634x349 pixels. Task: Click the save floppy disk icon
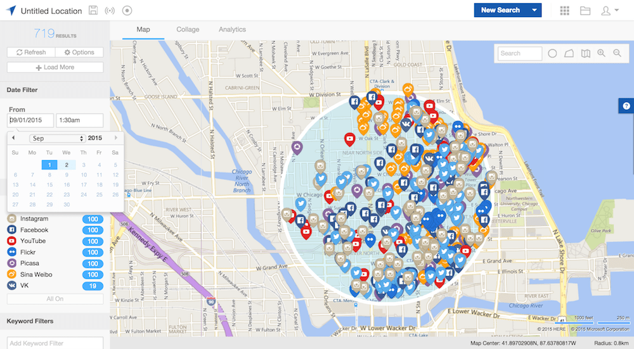(93, 11)
